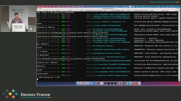181x101 pixels.
Task: Click the Wi-Fi status icon
Action: [162, 7]
